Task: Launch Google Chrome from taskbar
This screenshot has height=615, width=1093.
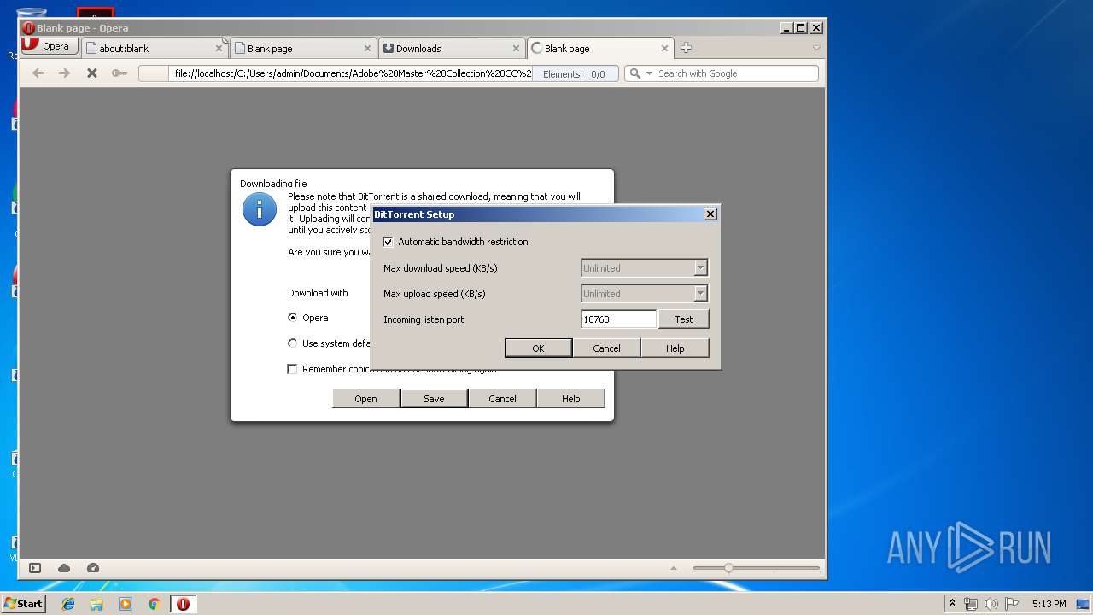Action: (154, 604)
